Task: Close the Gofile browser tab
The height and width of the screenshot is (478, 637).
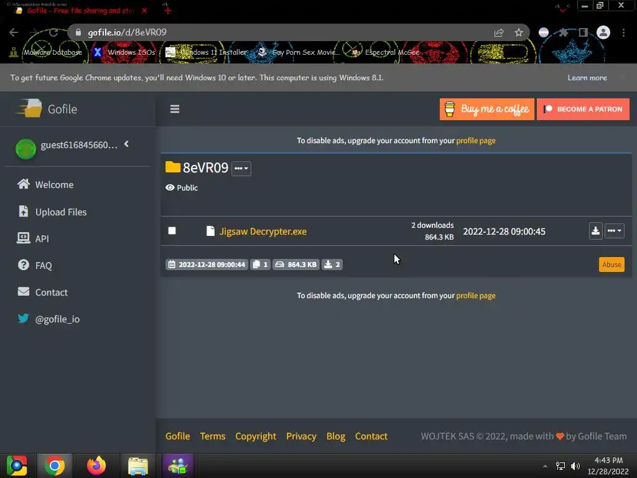Action: pyautogui.click(x=144, y=11)
